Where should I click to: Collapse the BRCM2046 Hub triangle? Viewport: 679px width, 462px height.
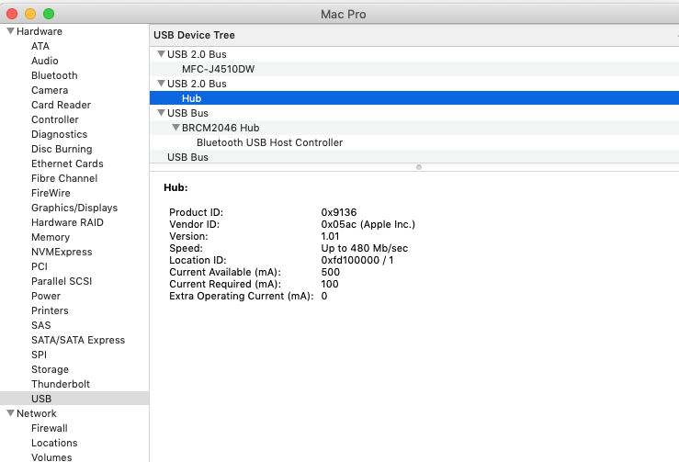tap(175, 128)
